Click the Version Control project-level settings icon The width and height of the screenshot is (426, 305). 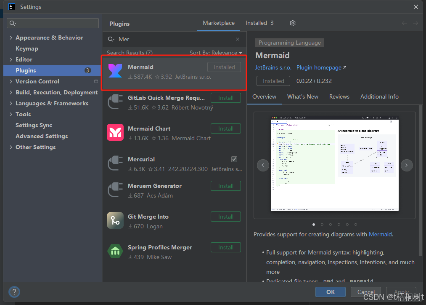tap(96, 81)
